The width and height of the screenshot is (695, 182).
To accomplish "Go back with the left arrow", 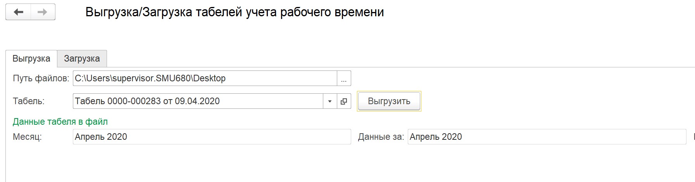I will click(x=18, y=12).
